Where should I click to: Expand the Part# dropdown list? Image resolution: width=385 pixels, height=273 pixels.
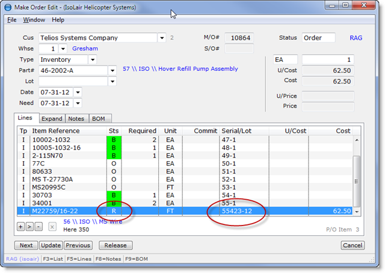point(112,70)
